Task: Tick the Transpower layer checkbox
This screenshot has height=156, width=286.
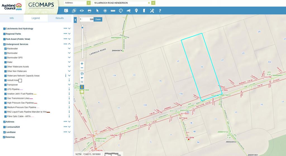Action: click(x=6, y=85)
